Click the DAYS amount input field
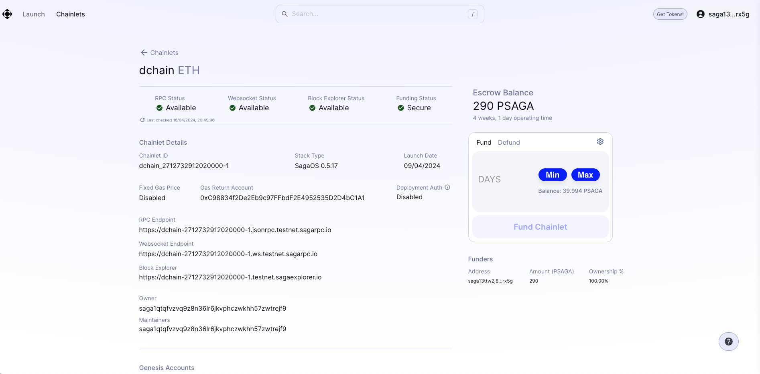Screen dimensions: 760x374 502,179
